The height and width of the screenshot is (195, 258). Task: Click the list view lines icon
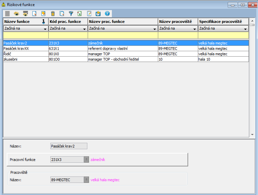click(7, 14)
